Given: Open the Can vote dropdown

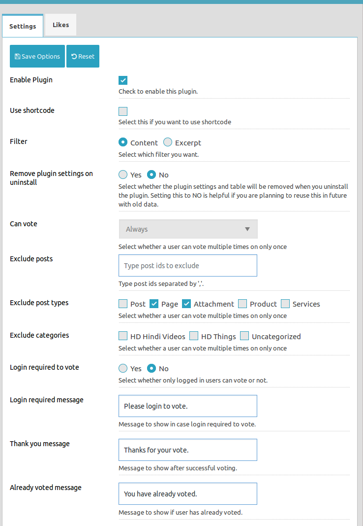Looking at the screenshot, I should click(x=188, y=229).
